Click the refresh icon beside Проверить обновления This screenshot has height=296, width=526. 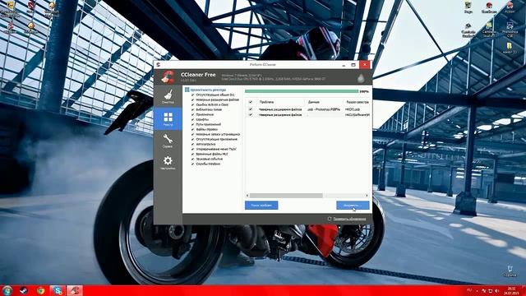point(329,219)
